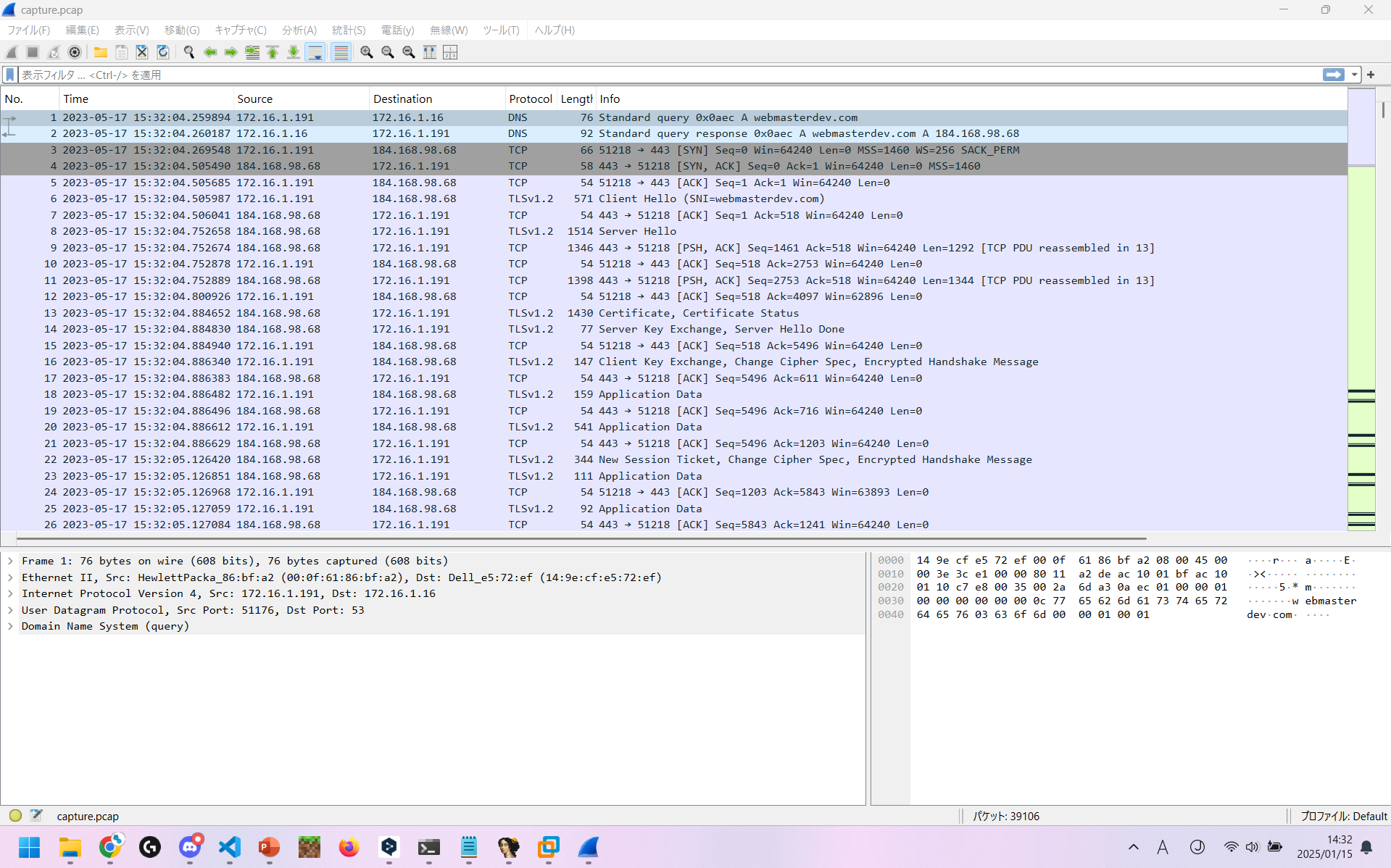Sort by Protocol column header
This screenshot has height=868, width=1391.
(x=531, y=99)
